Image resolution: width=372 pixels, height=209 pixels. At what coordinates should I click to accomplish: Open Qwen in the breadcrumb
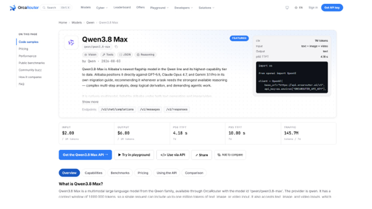pyautogui.click(x=90, y=23)
